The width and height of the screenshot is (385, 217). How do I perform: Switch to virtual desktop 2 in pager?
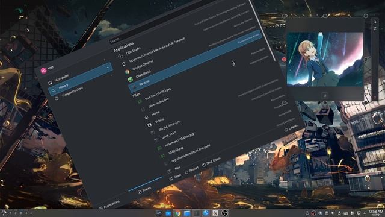[16, 213]
